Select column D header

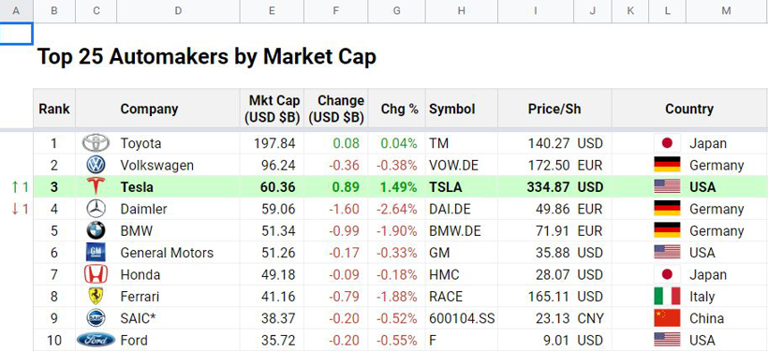tap(178, 11)
